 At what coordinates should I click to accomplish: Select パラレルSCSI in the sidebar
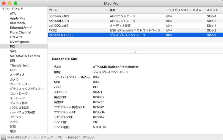[20, 107]
